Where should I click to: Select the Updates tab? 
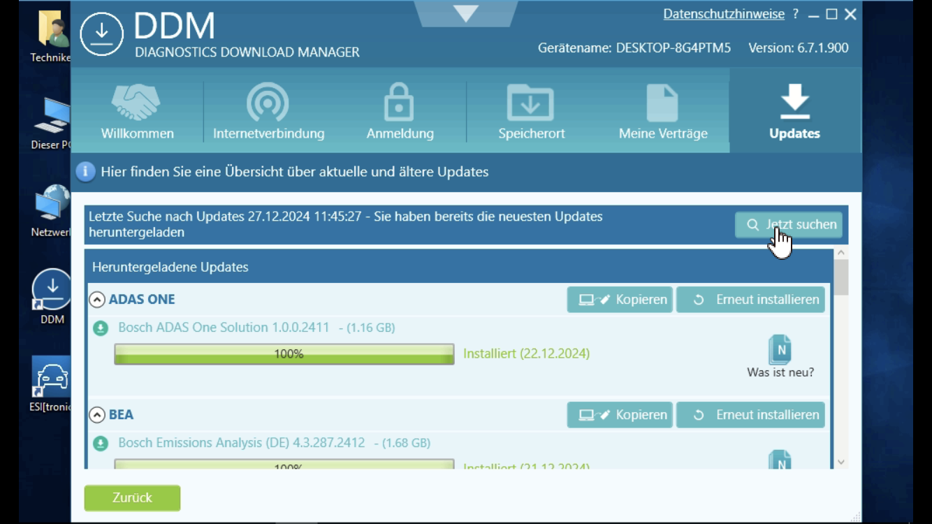[795, 110]
